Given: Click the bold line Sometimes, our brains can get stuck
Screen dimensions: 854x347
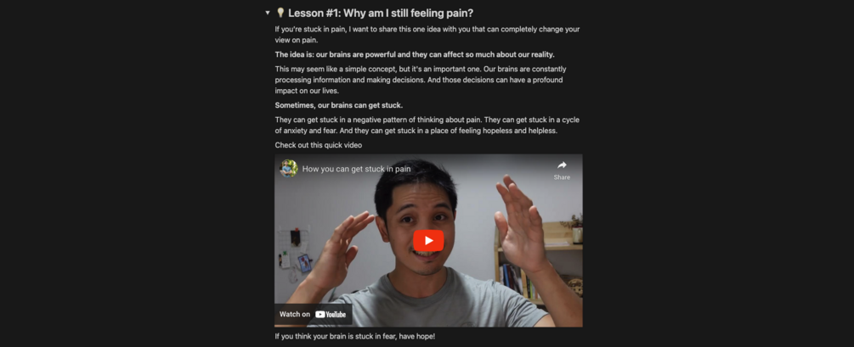Looking at the screenshot, I should point(339,105).
